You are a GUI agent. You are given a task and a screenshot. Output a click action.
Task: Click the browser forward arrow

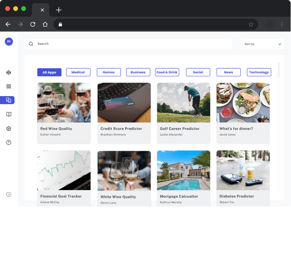pyautogui.click(x=20, y=24)
